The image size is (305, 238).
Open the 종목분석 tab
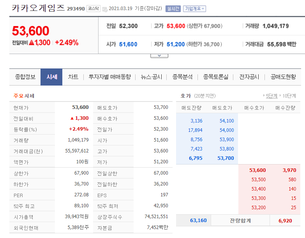(x=182, y=77)
